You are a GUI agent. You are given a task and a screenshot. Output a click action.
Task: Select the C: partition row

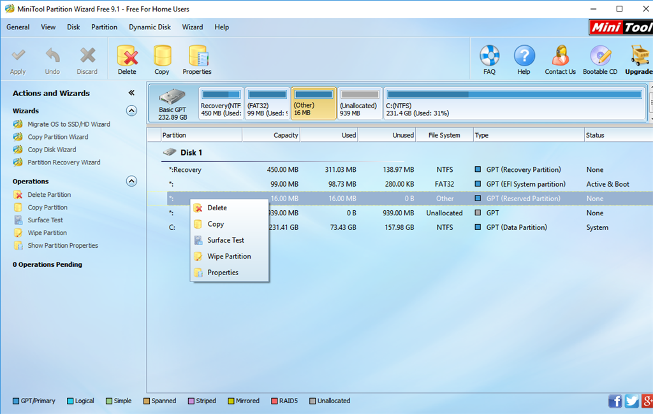point(400,227)
